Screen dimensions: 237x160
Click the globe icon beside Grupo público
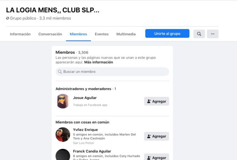(8, 18)
